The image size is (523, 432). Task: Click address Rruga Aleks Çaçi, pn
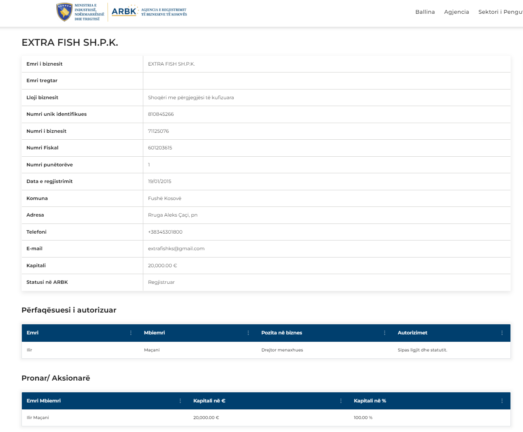pyautogui.click(x=173, y=215)
